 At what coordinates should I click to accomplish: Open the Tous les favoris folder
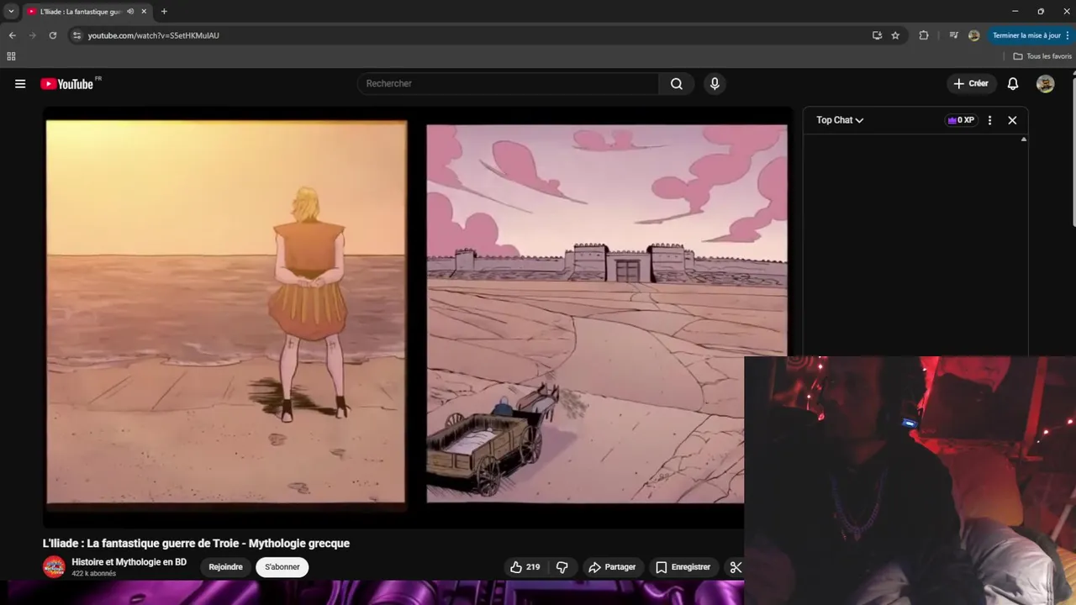pos(1042,56)
